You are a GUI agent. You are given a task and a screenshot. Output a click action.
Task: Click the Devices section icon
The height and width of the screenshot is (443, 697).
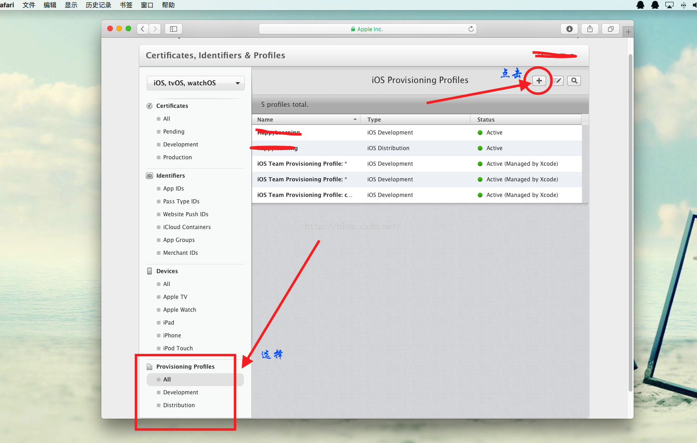point(149,271)
